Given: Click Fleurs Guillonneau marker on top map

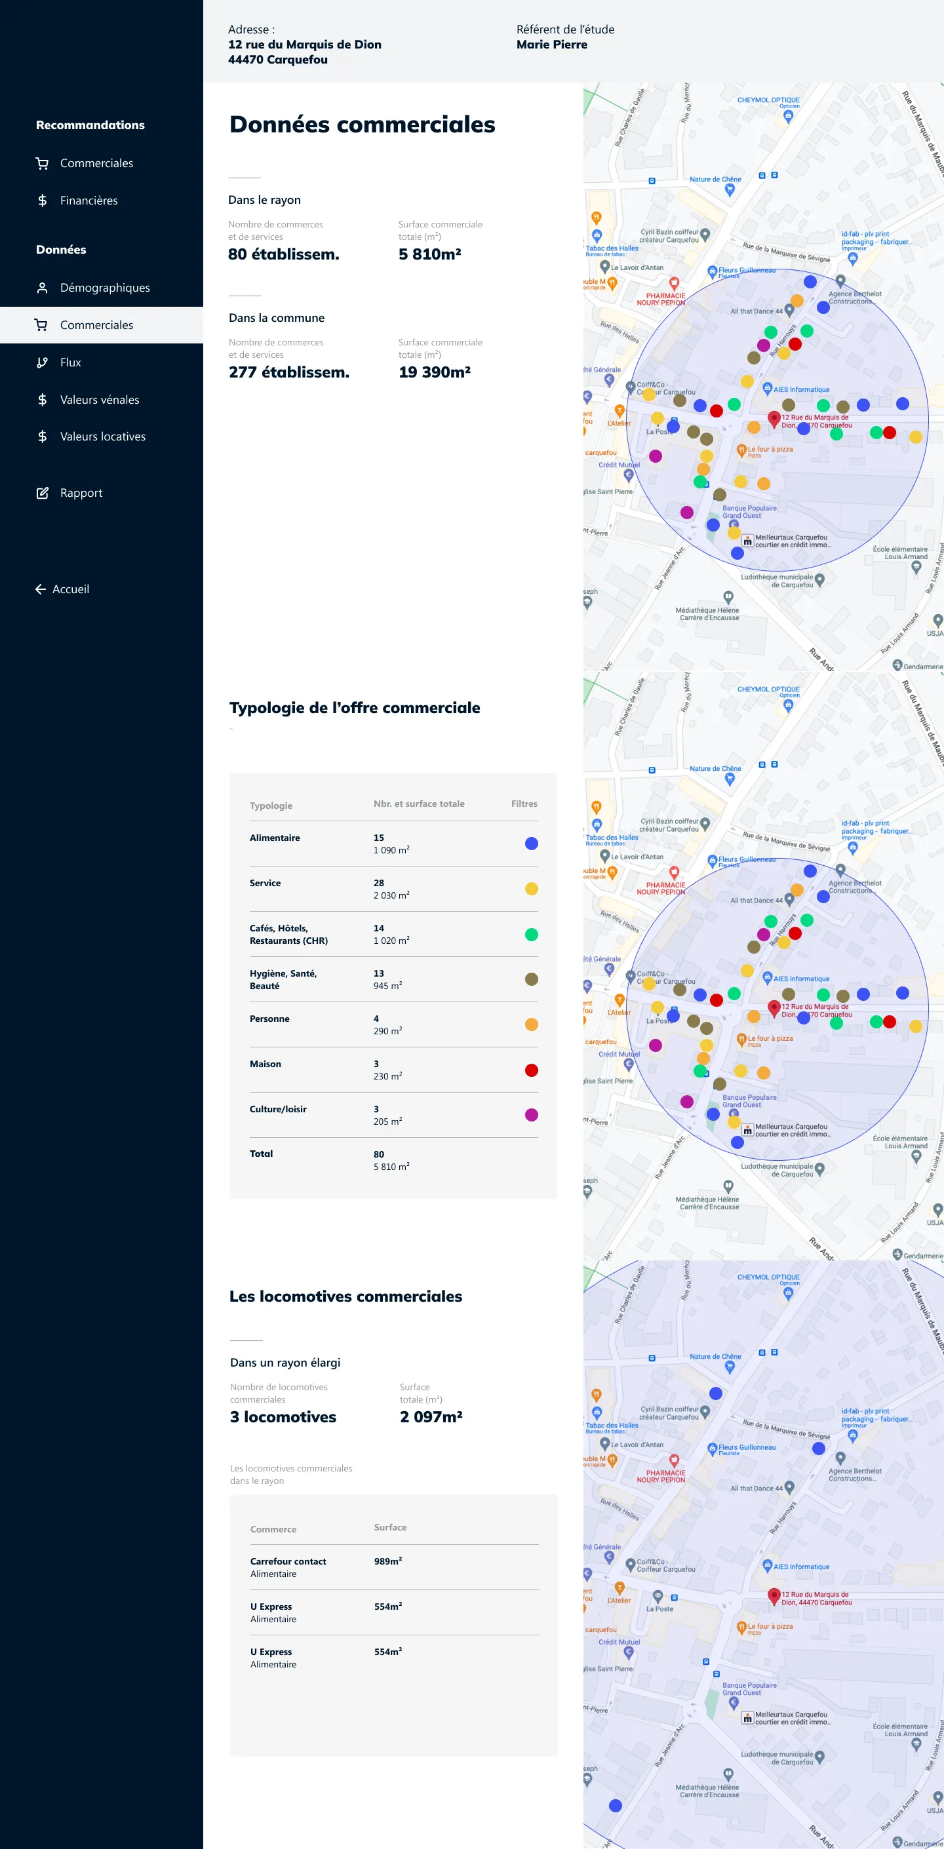Looking at the screenshot, I should coord(712,273).
